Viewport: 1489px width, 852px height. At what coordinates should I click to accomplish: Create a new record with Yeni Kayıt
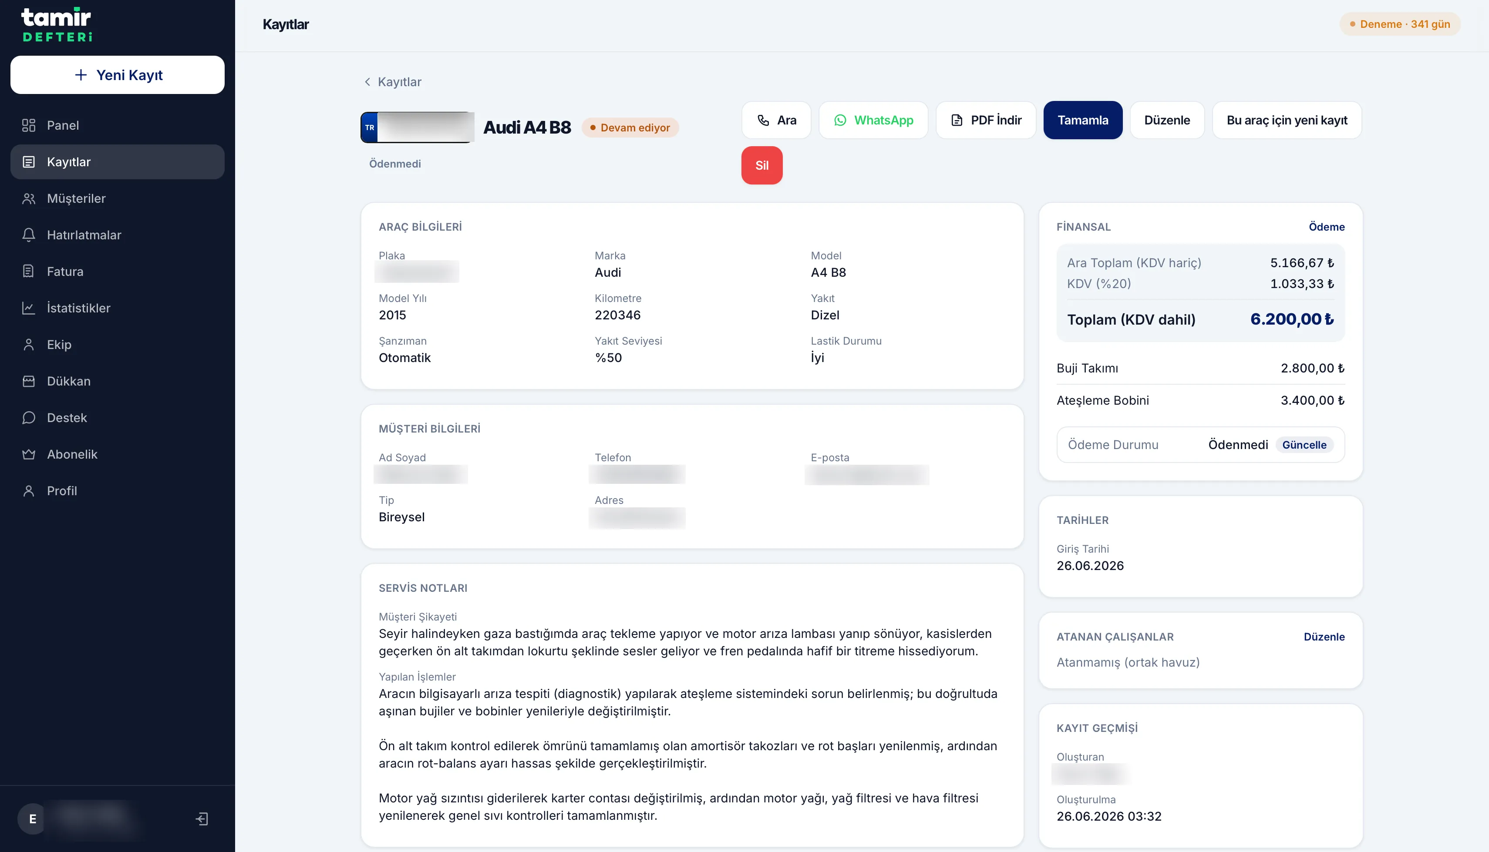[x=117, y=75]
